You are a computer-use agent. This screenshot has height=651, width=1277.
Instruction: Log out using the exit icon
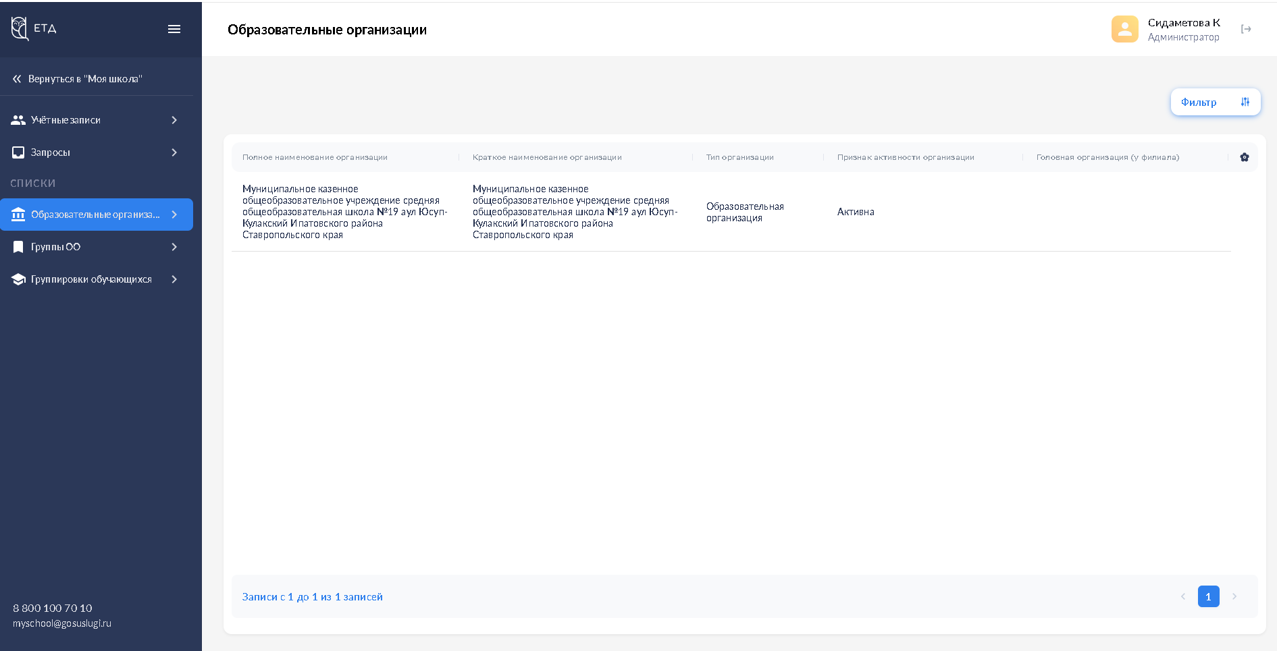(x=1246, y=29)
